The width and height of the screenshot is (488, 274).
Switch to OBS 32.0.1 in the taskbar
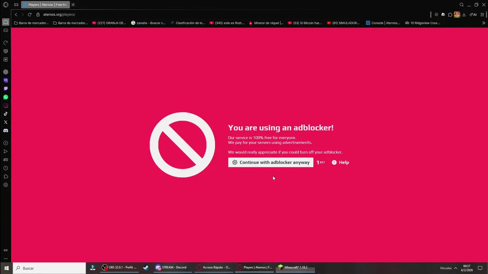(119, 268)
